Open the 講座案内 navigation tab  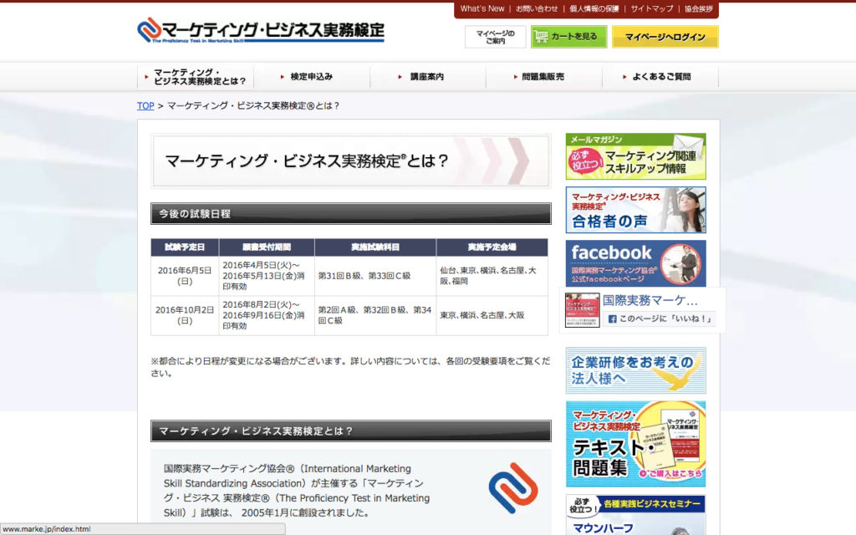pyautogui.click(x=427, y=76)
